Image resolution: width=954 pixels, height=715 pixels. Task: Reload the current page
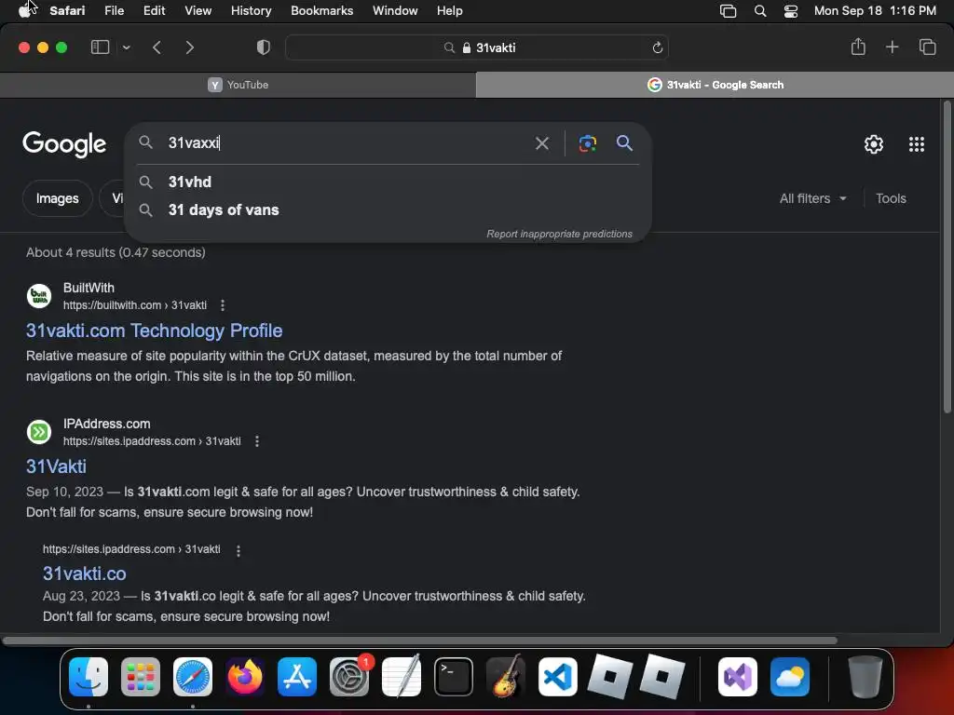[657, 47]
